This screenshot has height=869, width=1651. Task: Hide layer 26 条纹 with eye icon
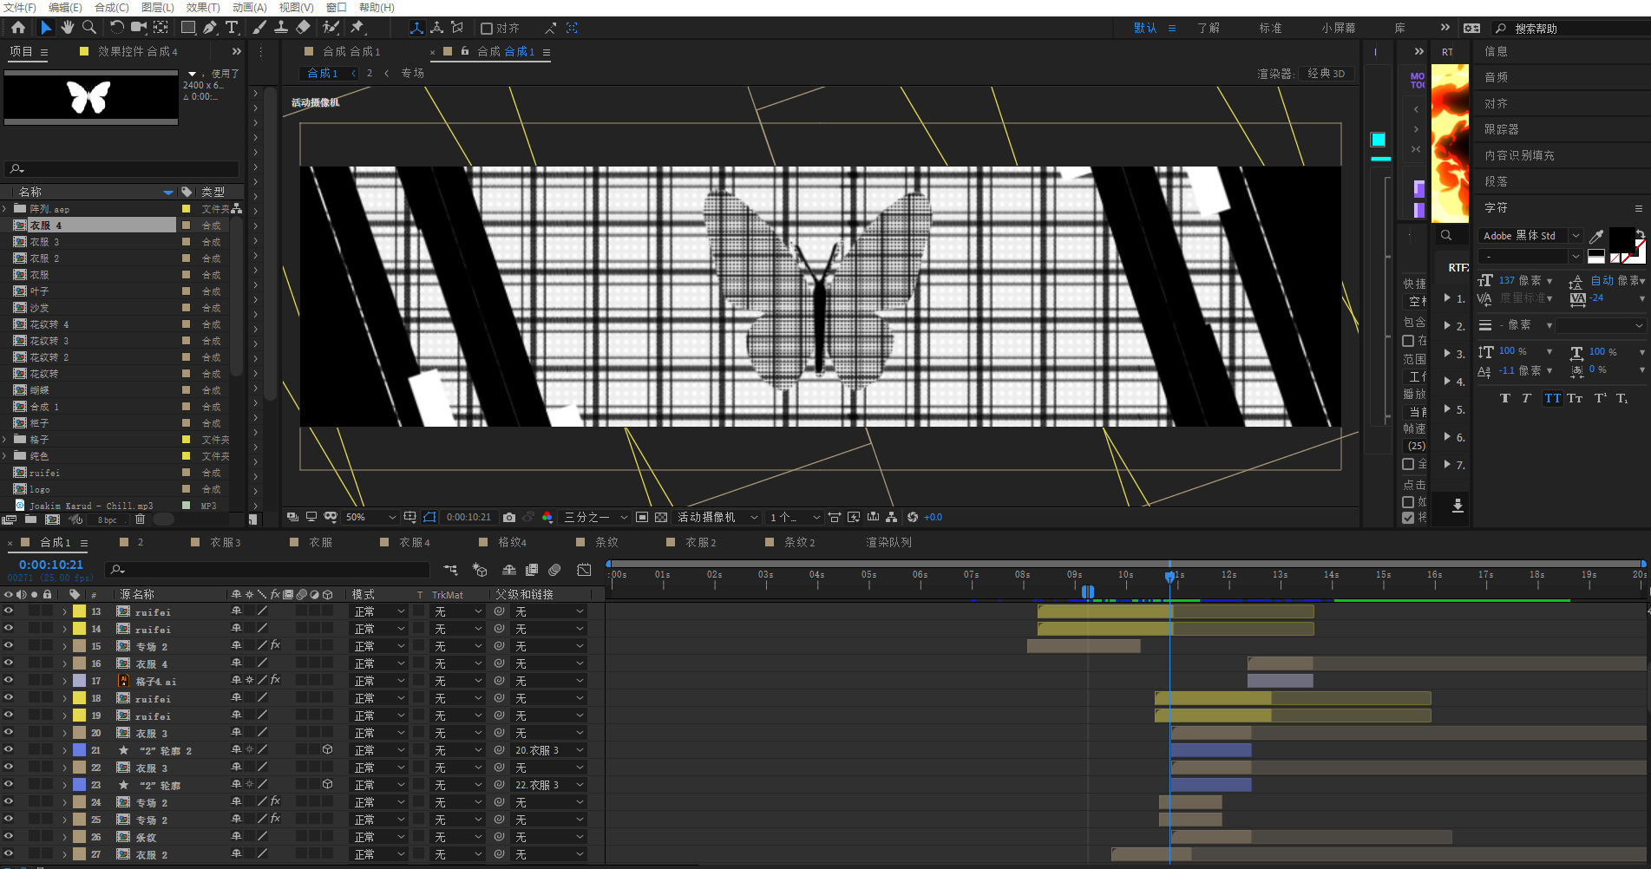click(x=9, y=836)
